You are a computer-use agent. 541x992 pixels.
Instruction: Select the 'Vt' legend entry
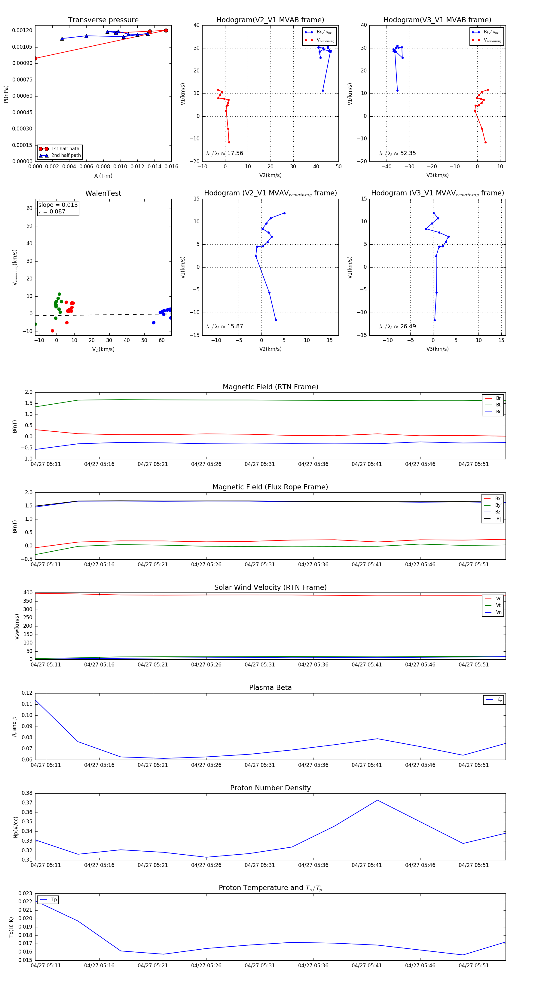click(x=493, y=605)
